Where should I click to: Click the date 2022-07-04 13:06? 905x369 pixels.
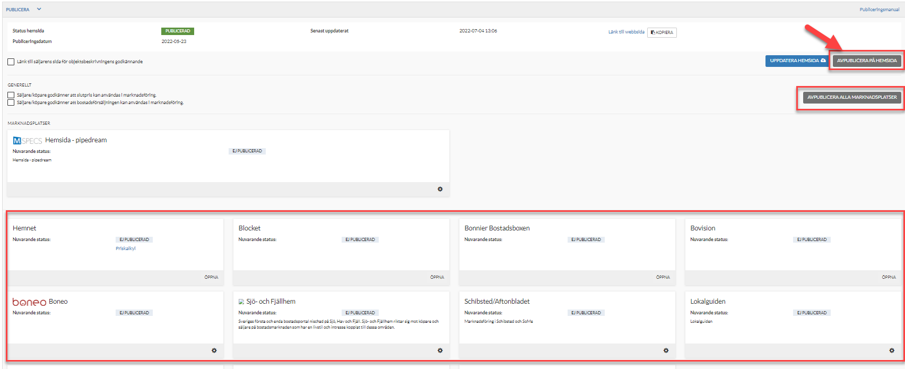click(478, 31)
